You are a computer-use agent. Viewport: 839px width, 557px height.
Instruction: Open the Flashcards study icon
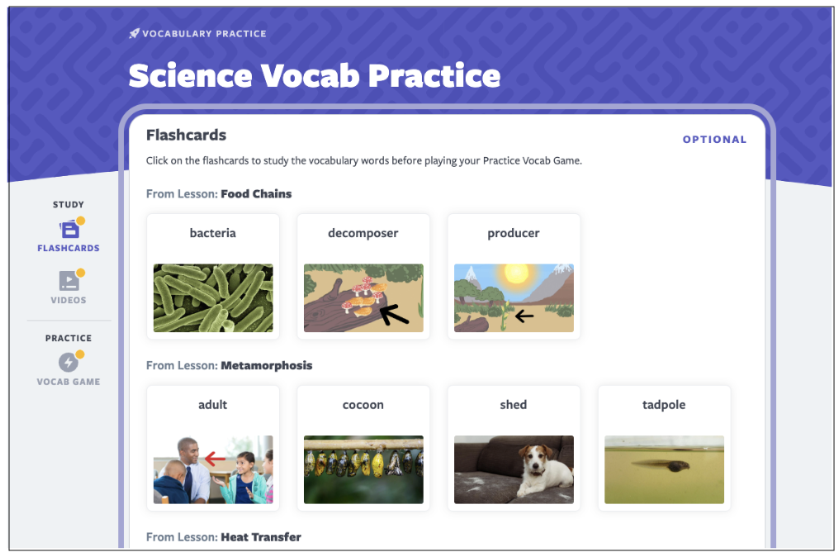point(69,229)
